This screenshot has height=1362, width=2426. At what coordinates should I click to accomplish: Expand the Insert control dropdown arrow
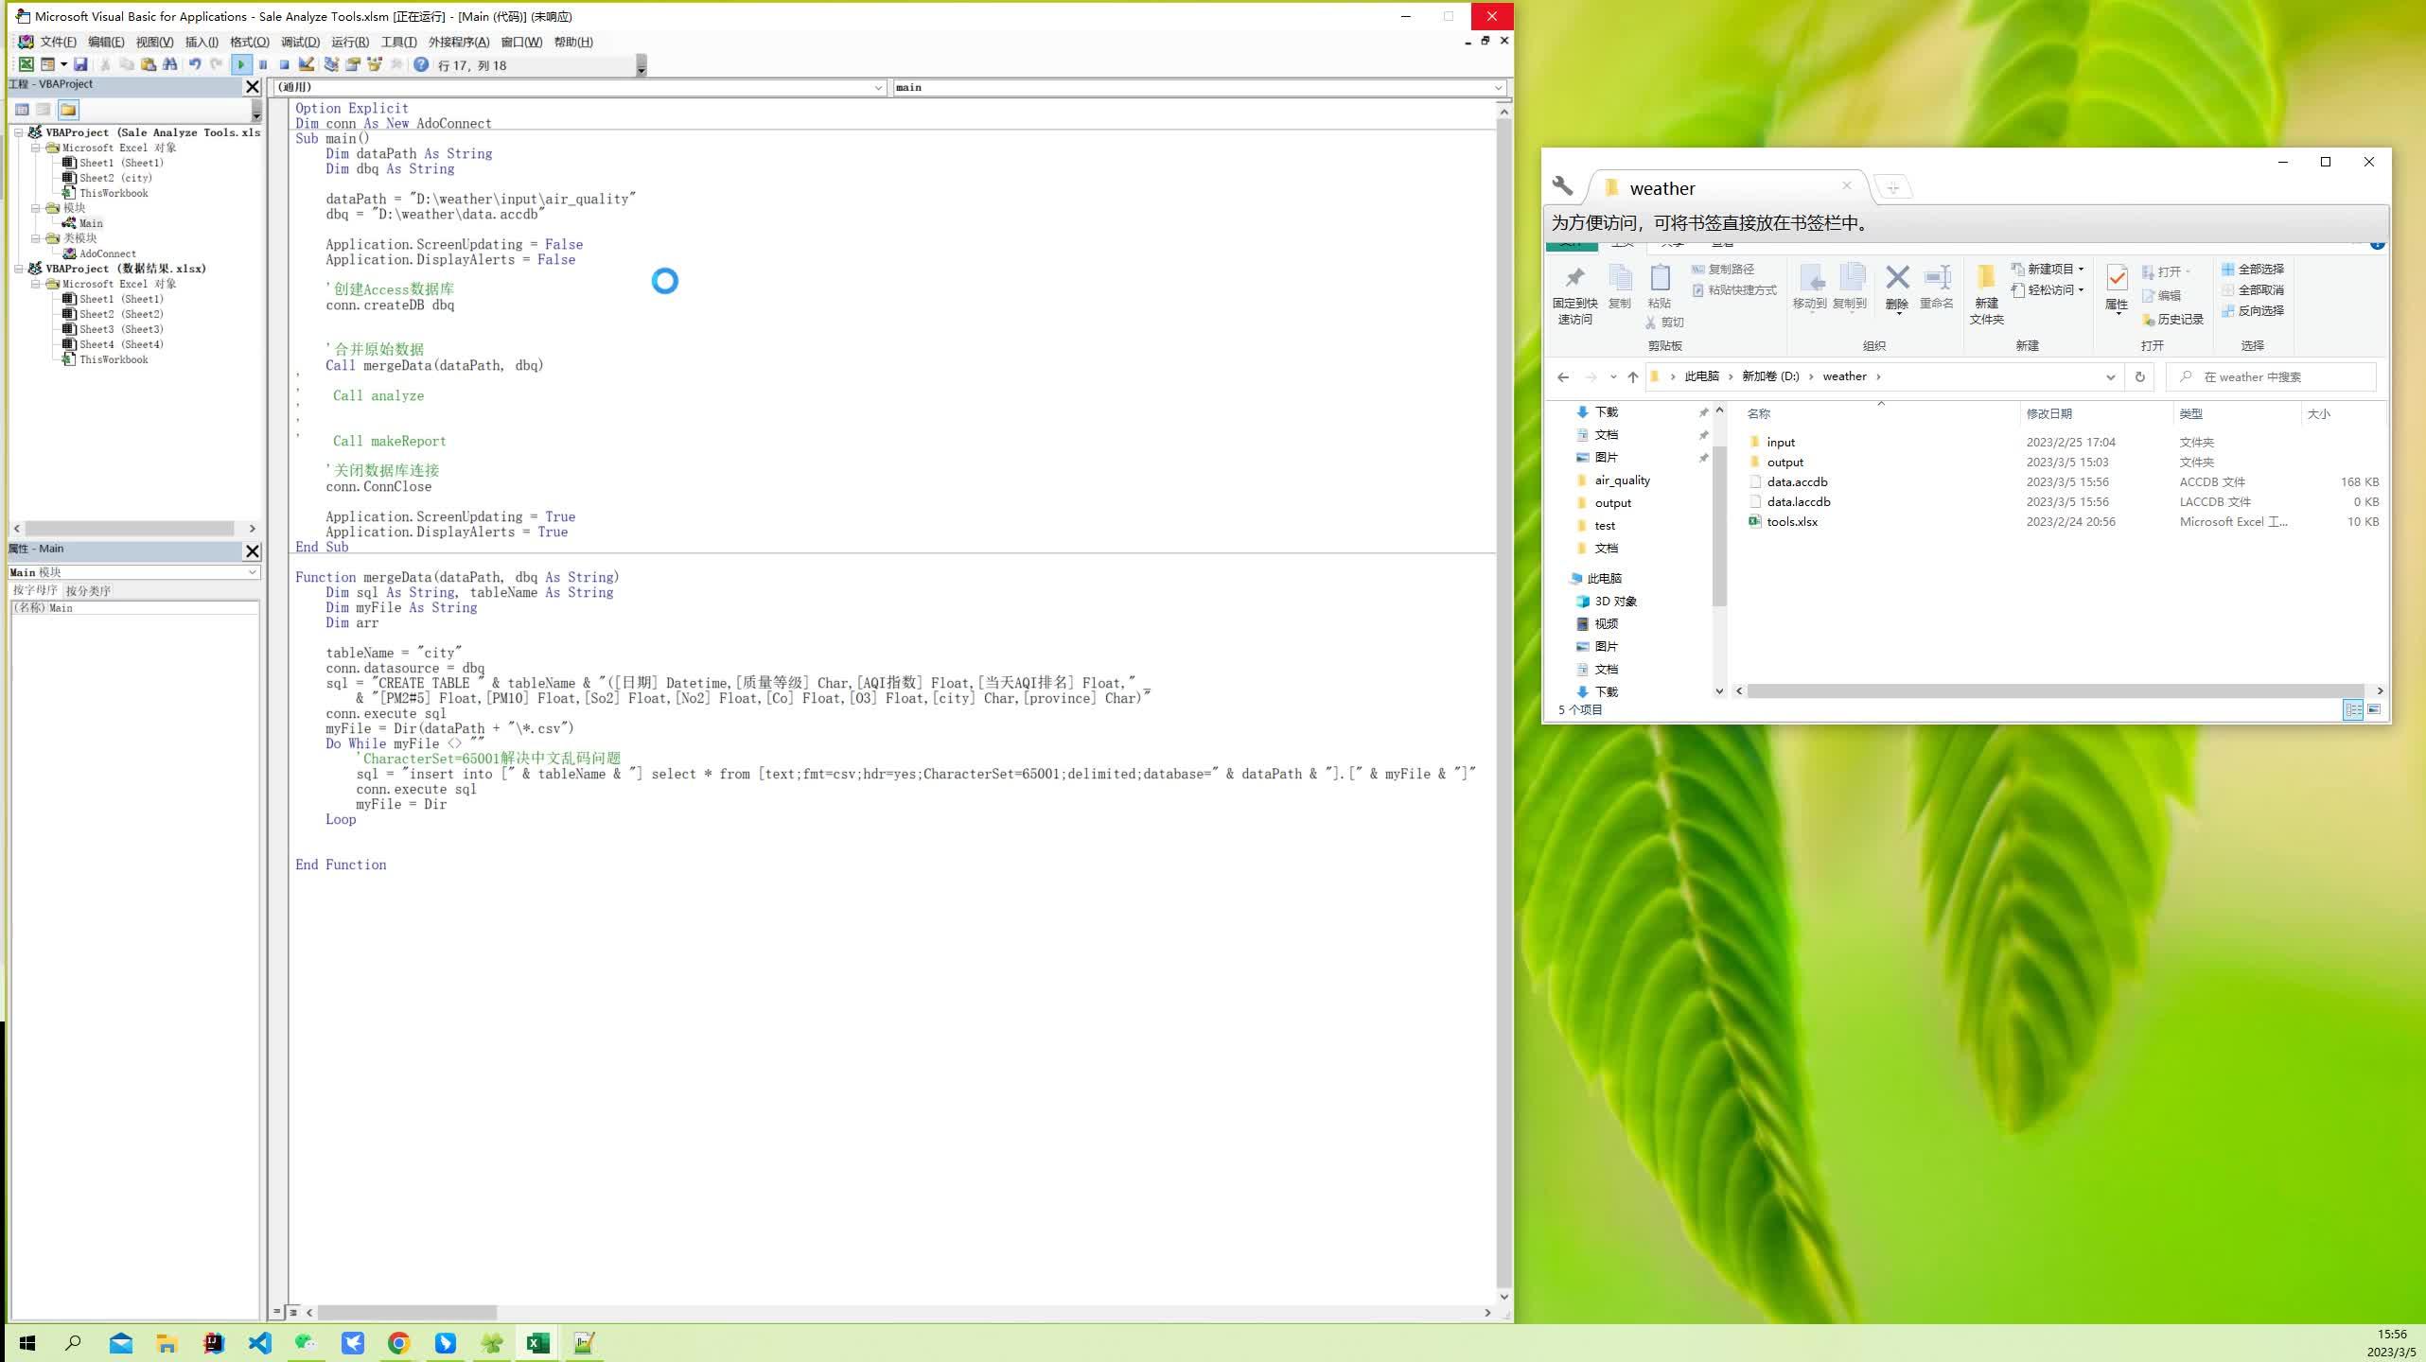click(x=63, y=64)
